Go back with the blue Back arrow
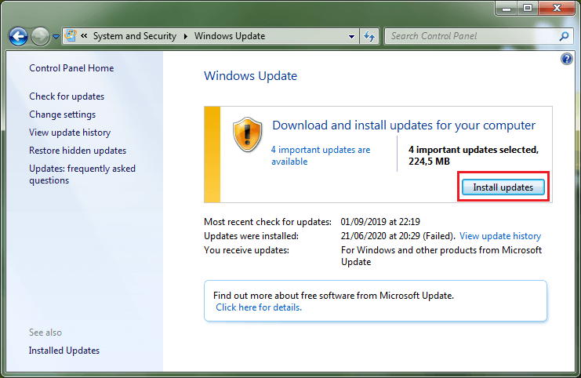This screenshot has width=581, height=378. (18, 36)
